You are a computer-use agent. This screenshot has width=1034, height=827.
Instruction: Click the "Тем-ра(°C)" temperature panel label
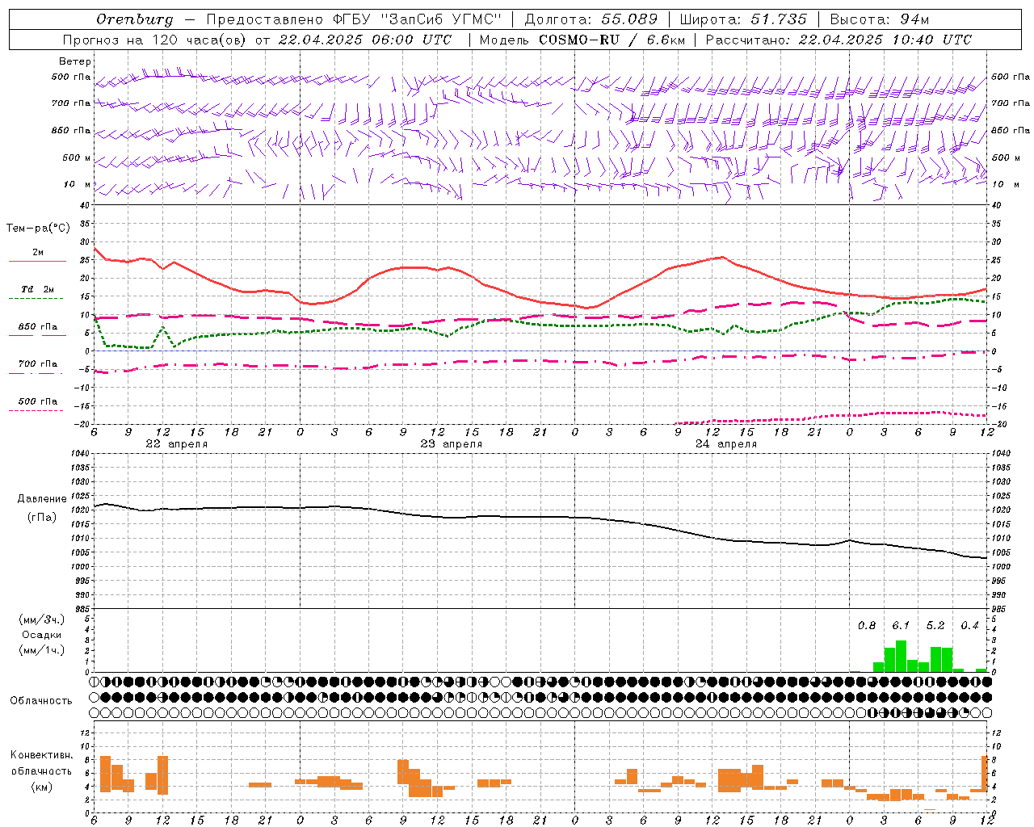[38, 229]
